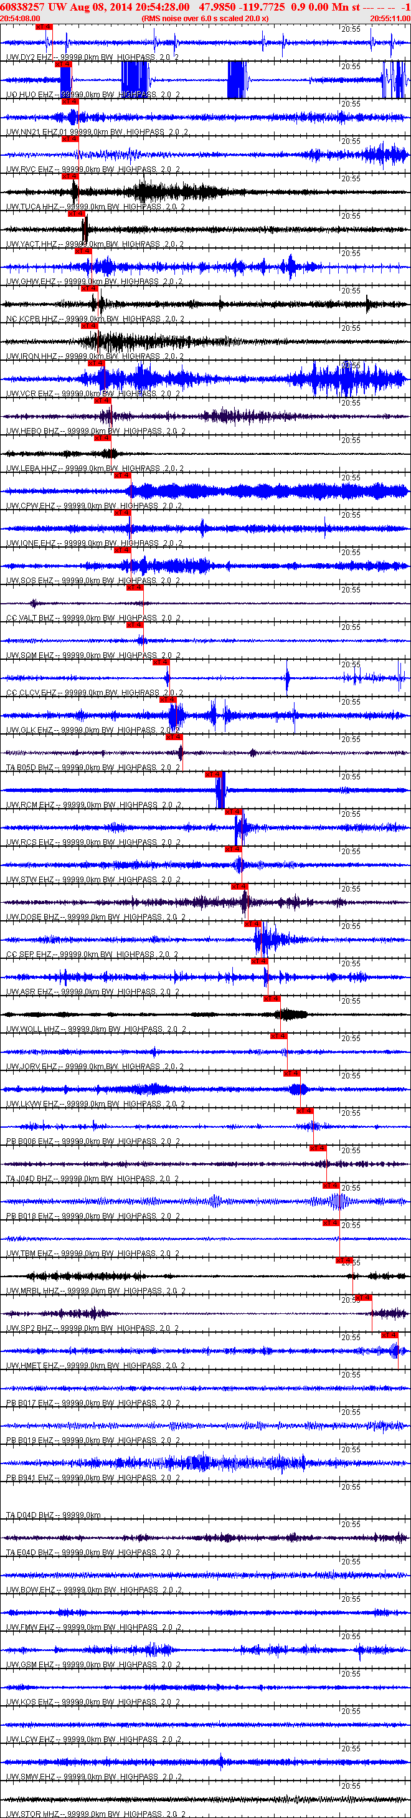The width and height of the screenshot is (411, 1818).
Task: Select the UW.VCR EHZ station label
Action: (x=92, y=394)
